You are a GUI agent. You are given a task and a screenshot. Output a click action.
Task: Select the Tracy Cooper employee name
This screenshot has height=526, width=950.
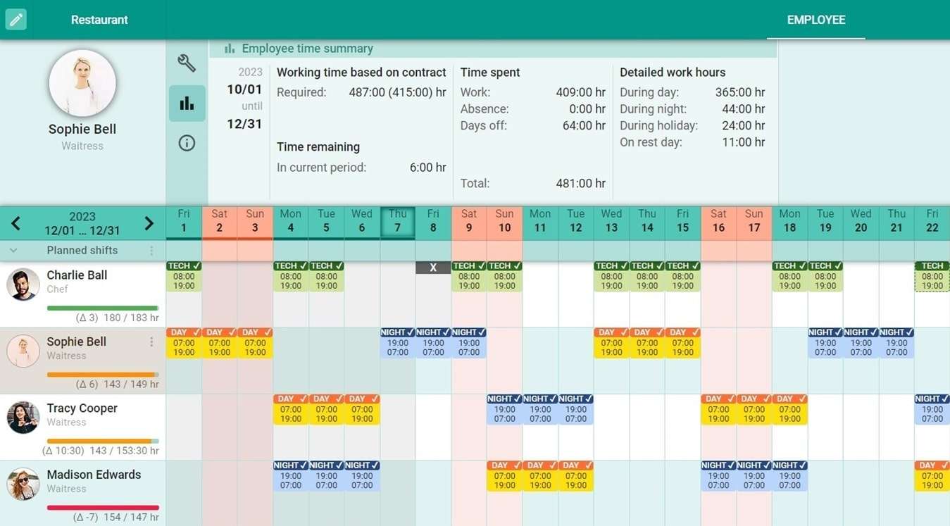pos(82,408)
